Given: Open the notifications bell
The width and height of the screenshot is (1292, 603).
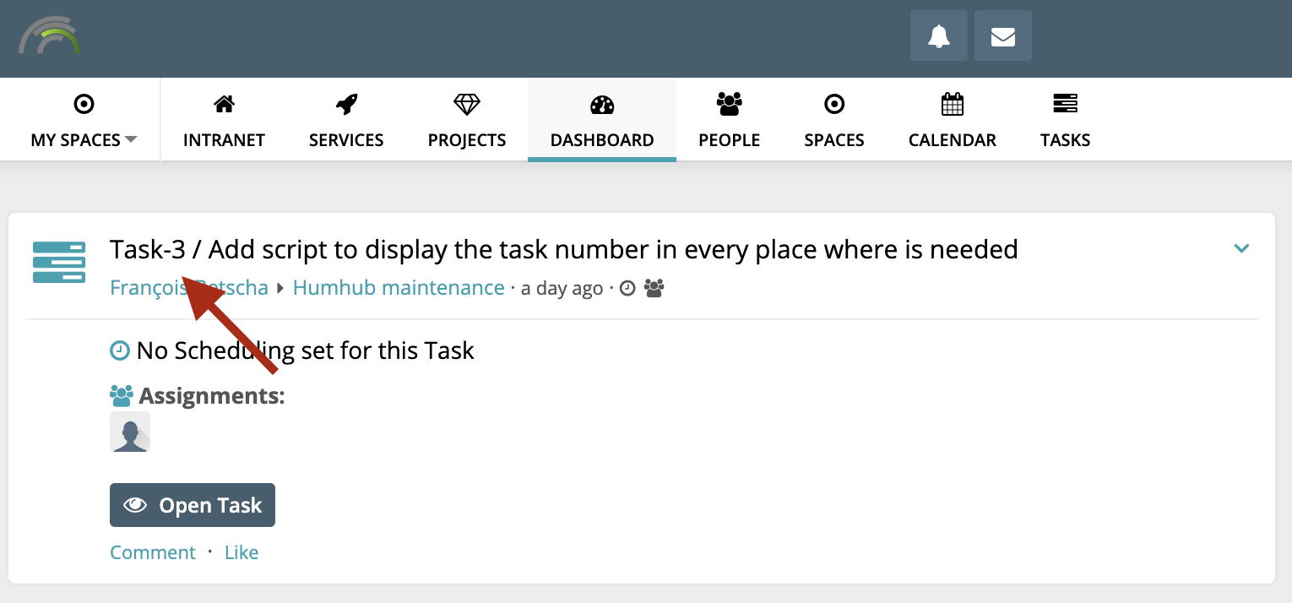Looking at the screenshot, I should 939,35.
